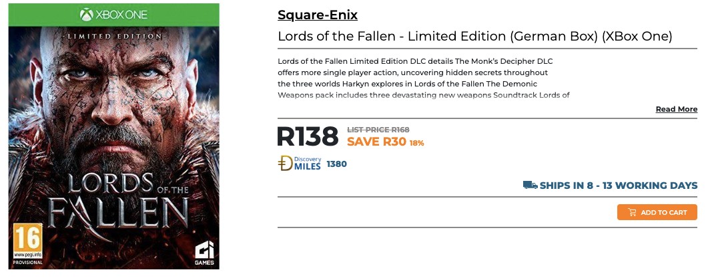Click the product description paragraph text
This screenshot has width=710, height=280.
point(414,78)
